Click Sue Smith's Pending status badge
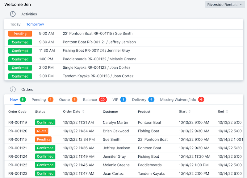247x178 pixels. click(x=43, y=139)
